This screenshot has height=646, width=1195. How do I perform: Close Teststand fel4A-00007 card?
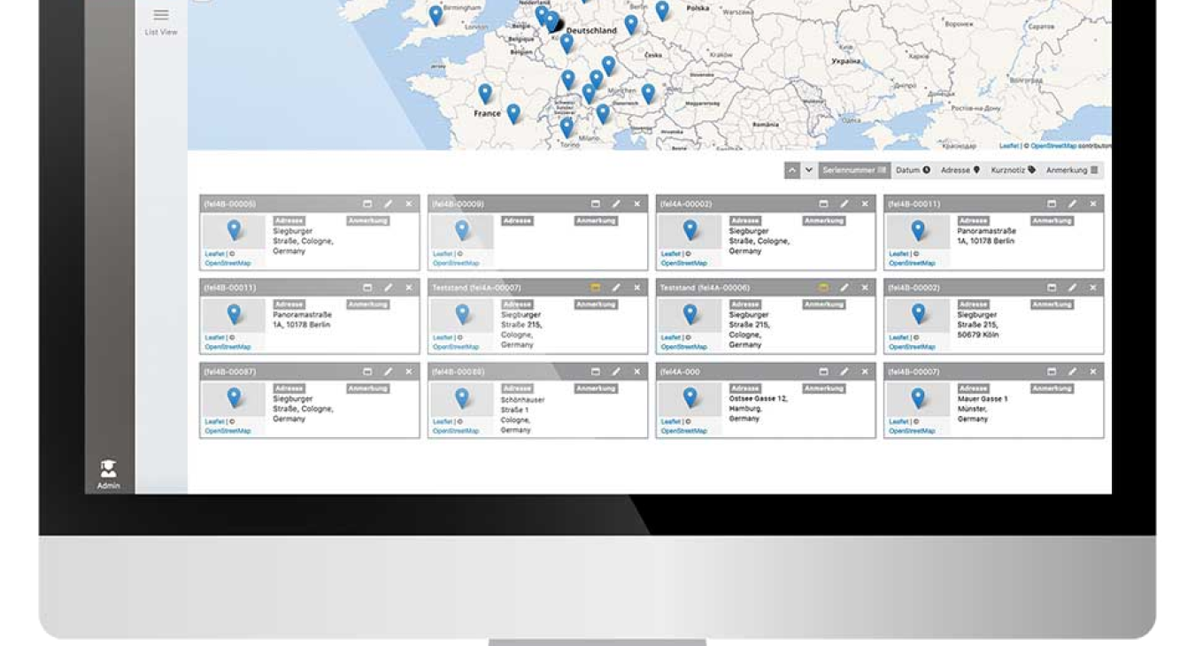click(636, 288)
